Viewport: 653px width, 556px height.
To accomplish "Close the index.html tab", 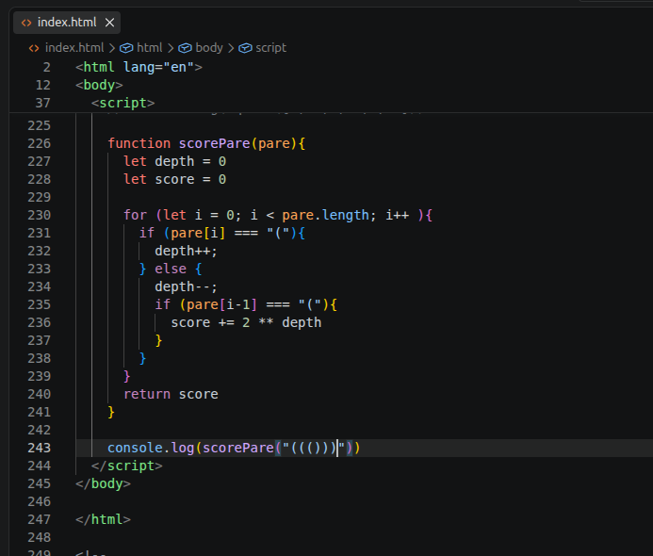I will 109,23.
